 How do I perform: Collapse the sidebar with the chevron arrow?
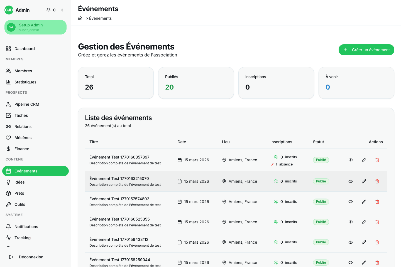click(62, 10)
